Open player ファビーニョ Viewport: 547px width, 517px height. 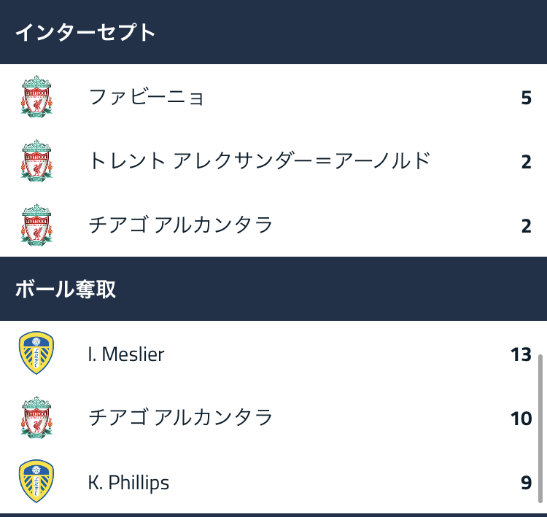146,97
